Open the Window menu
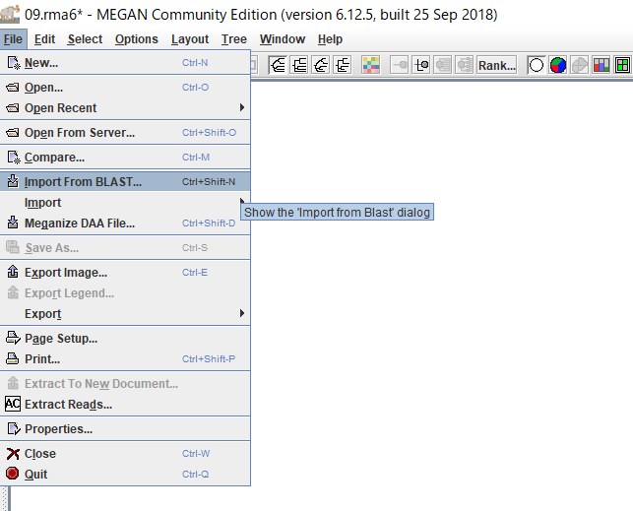The image size is (633, 511). (x=283, y=39)
